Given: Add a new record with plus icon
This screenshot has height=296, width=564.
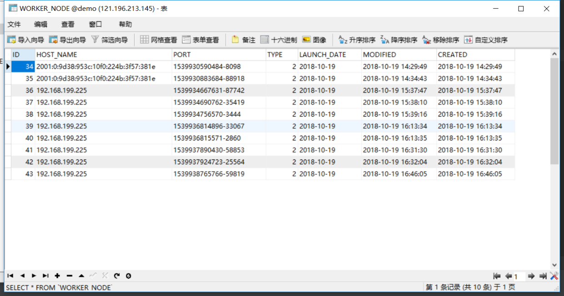Looking at the screenshot, I should pos(57,275).
